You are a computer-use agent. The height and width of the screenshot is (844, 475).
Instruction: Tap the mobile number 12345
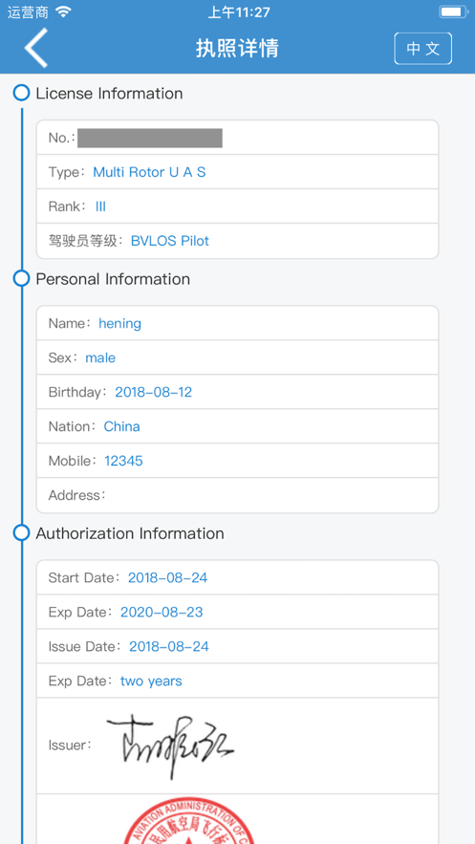coord(123,461)
